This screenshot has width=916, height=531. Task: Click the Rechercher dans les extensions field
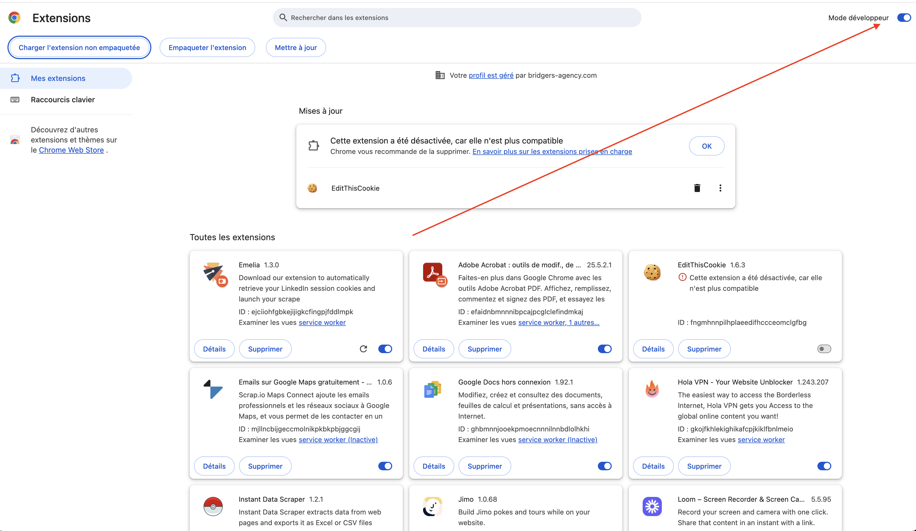pyautogui.click(x=457, y=18)
